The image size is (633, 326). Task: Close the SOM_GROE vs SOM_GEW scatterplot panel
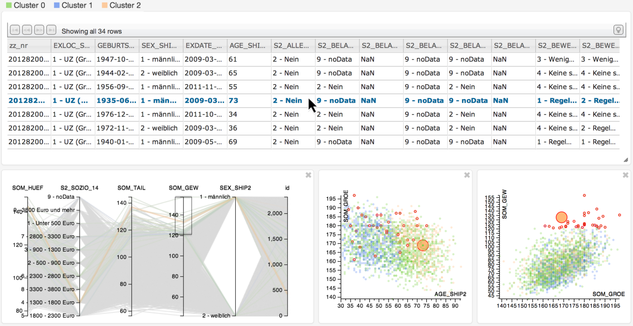click(625, 175)
